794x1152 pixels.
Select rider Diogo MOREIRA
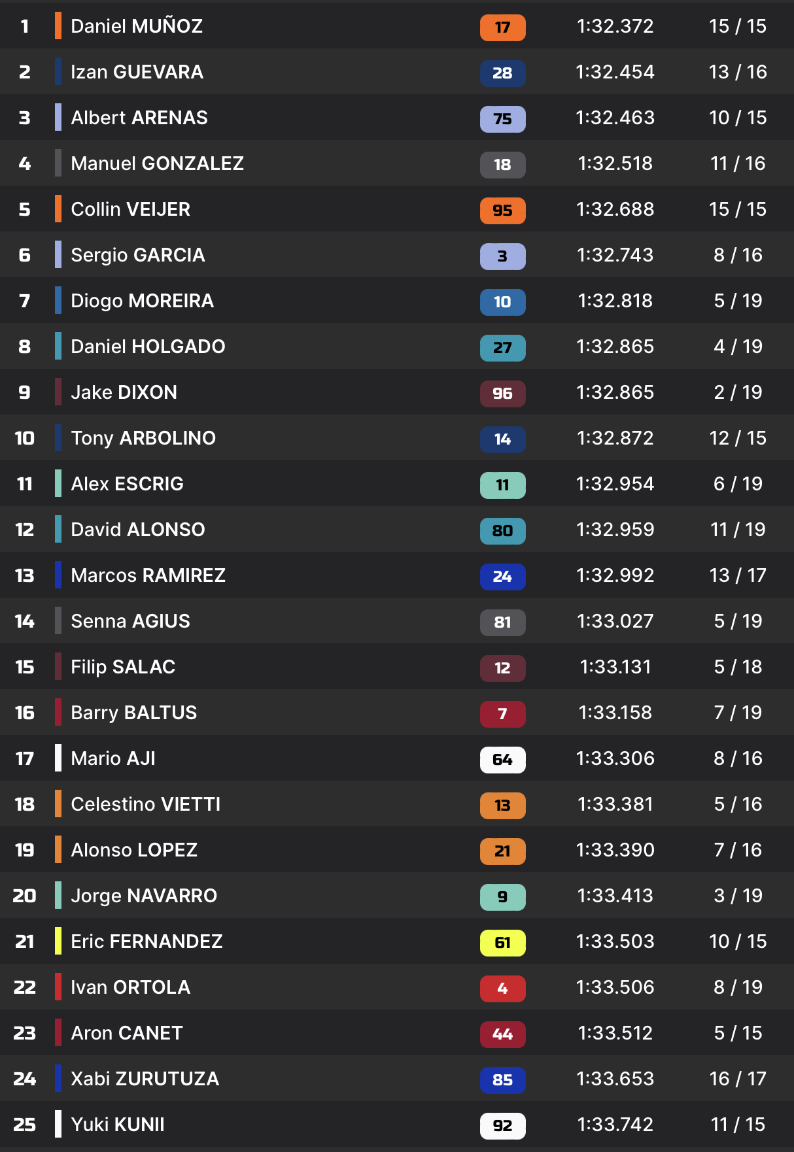(x=142, y=301)
